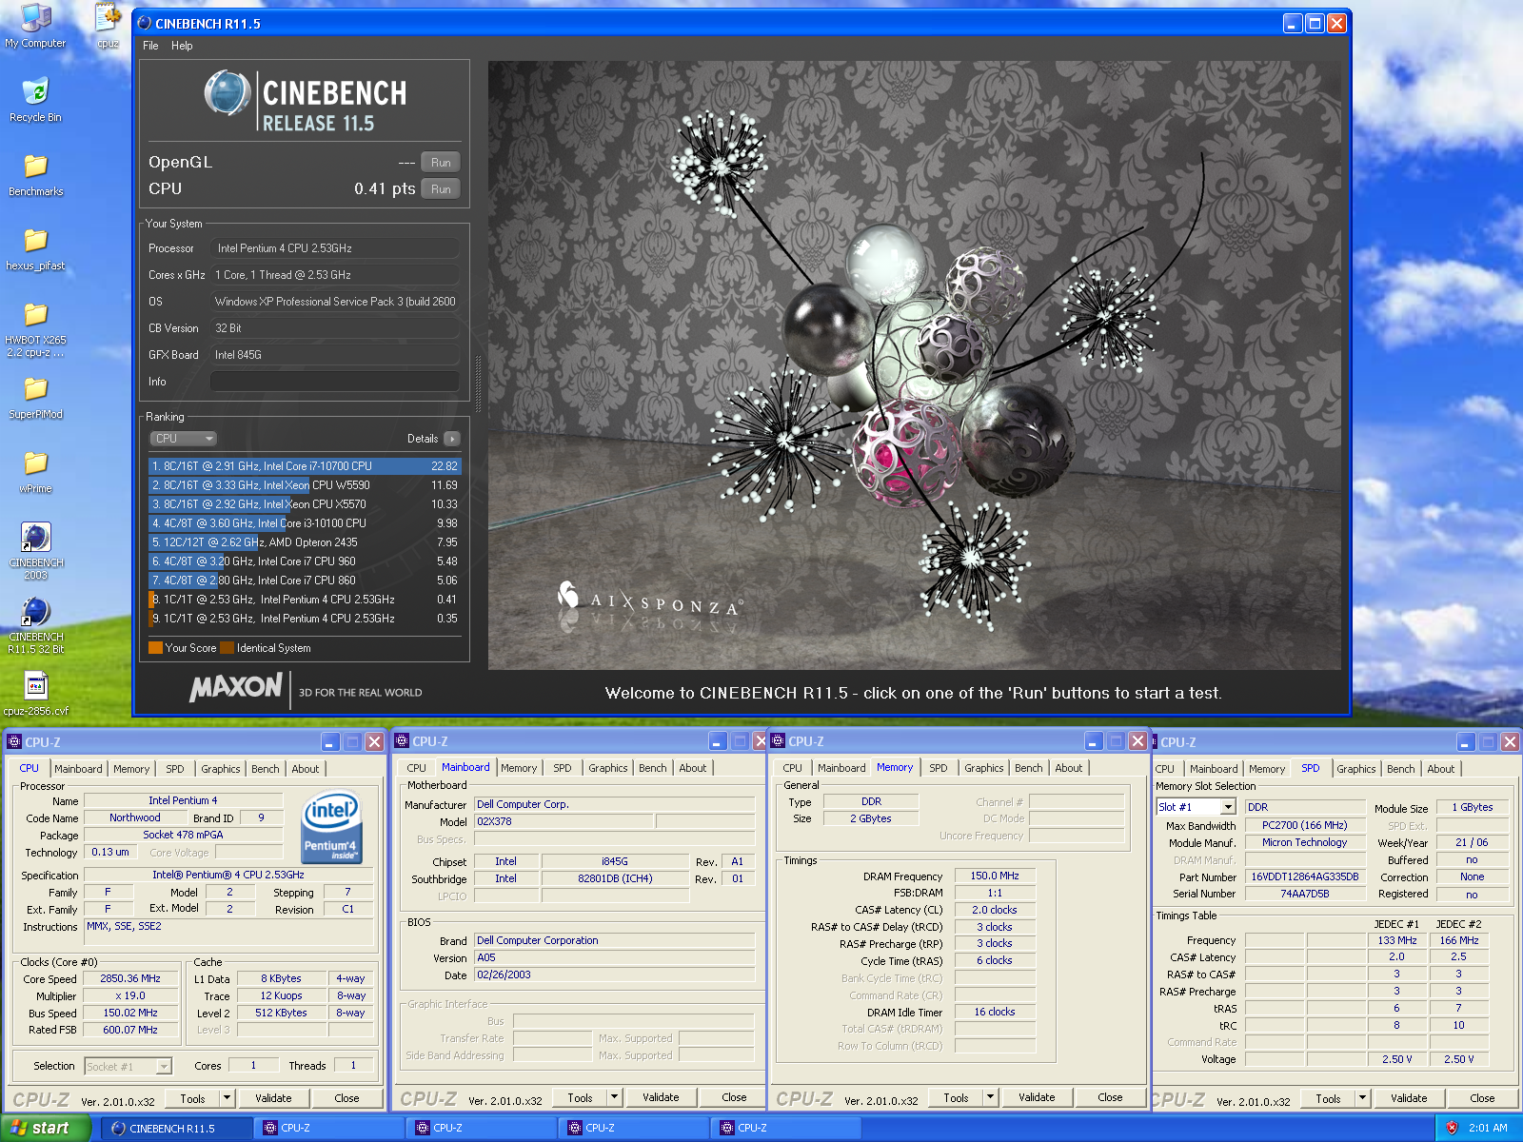Switch to Graphics tab in Mainboard CPU-Z window

(x=607, y=768)
